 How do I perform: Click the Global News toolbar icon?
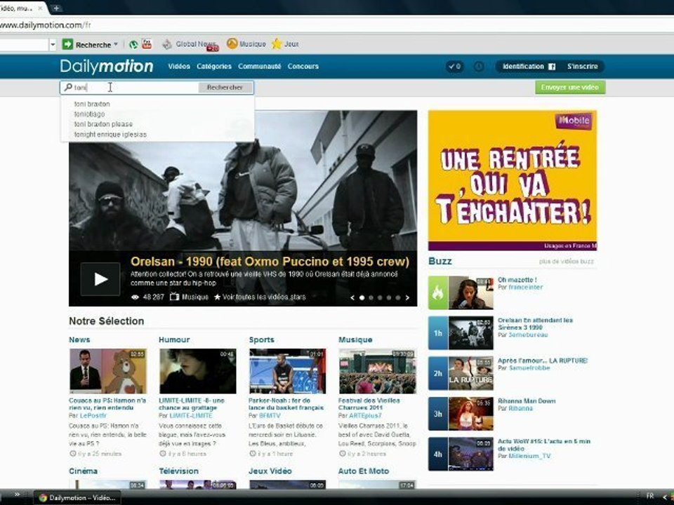pos(167,43)
